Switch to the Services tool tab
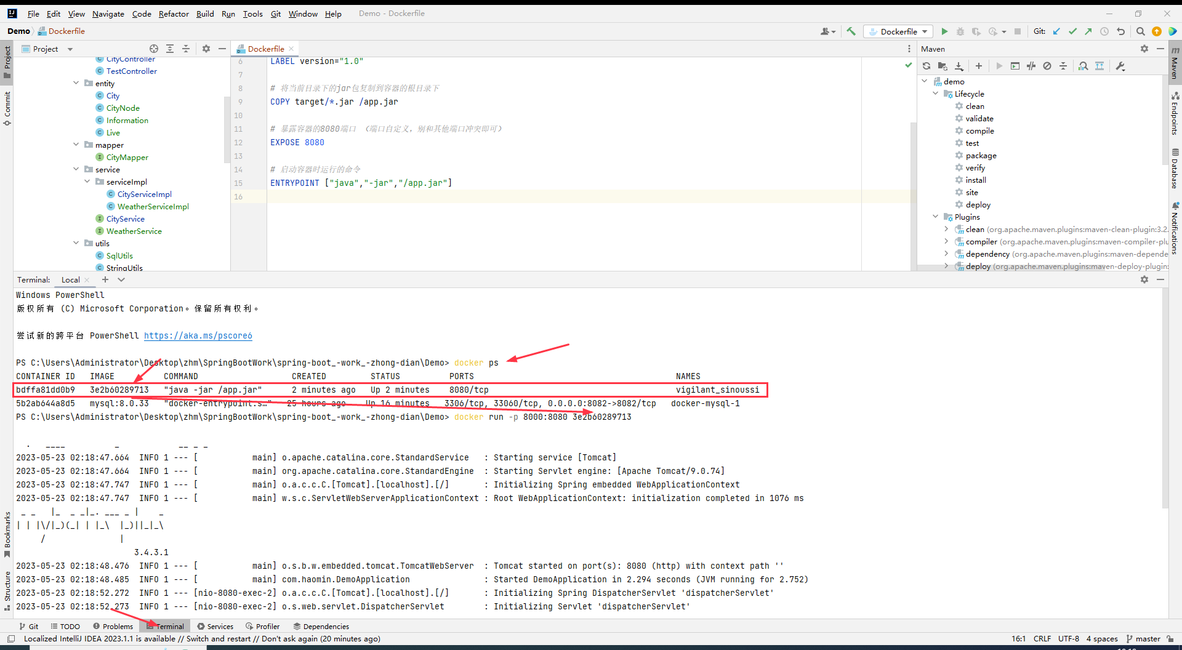Image resolution: width=1182 pixels, height=650 pixels. pyautogui.click(x=215, y=627)
